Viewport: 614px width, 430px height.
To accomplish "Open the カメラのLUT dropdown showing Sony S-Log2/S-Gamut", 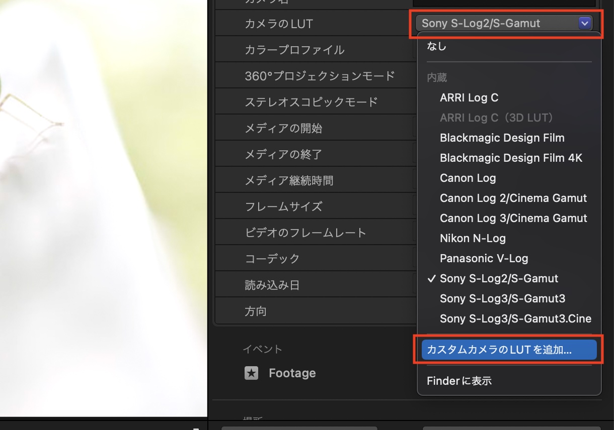I will tap(504, 23).
